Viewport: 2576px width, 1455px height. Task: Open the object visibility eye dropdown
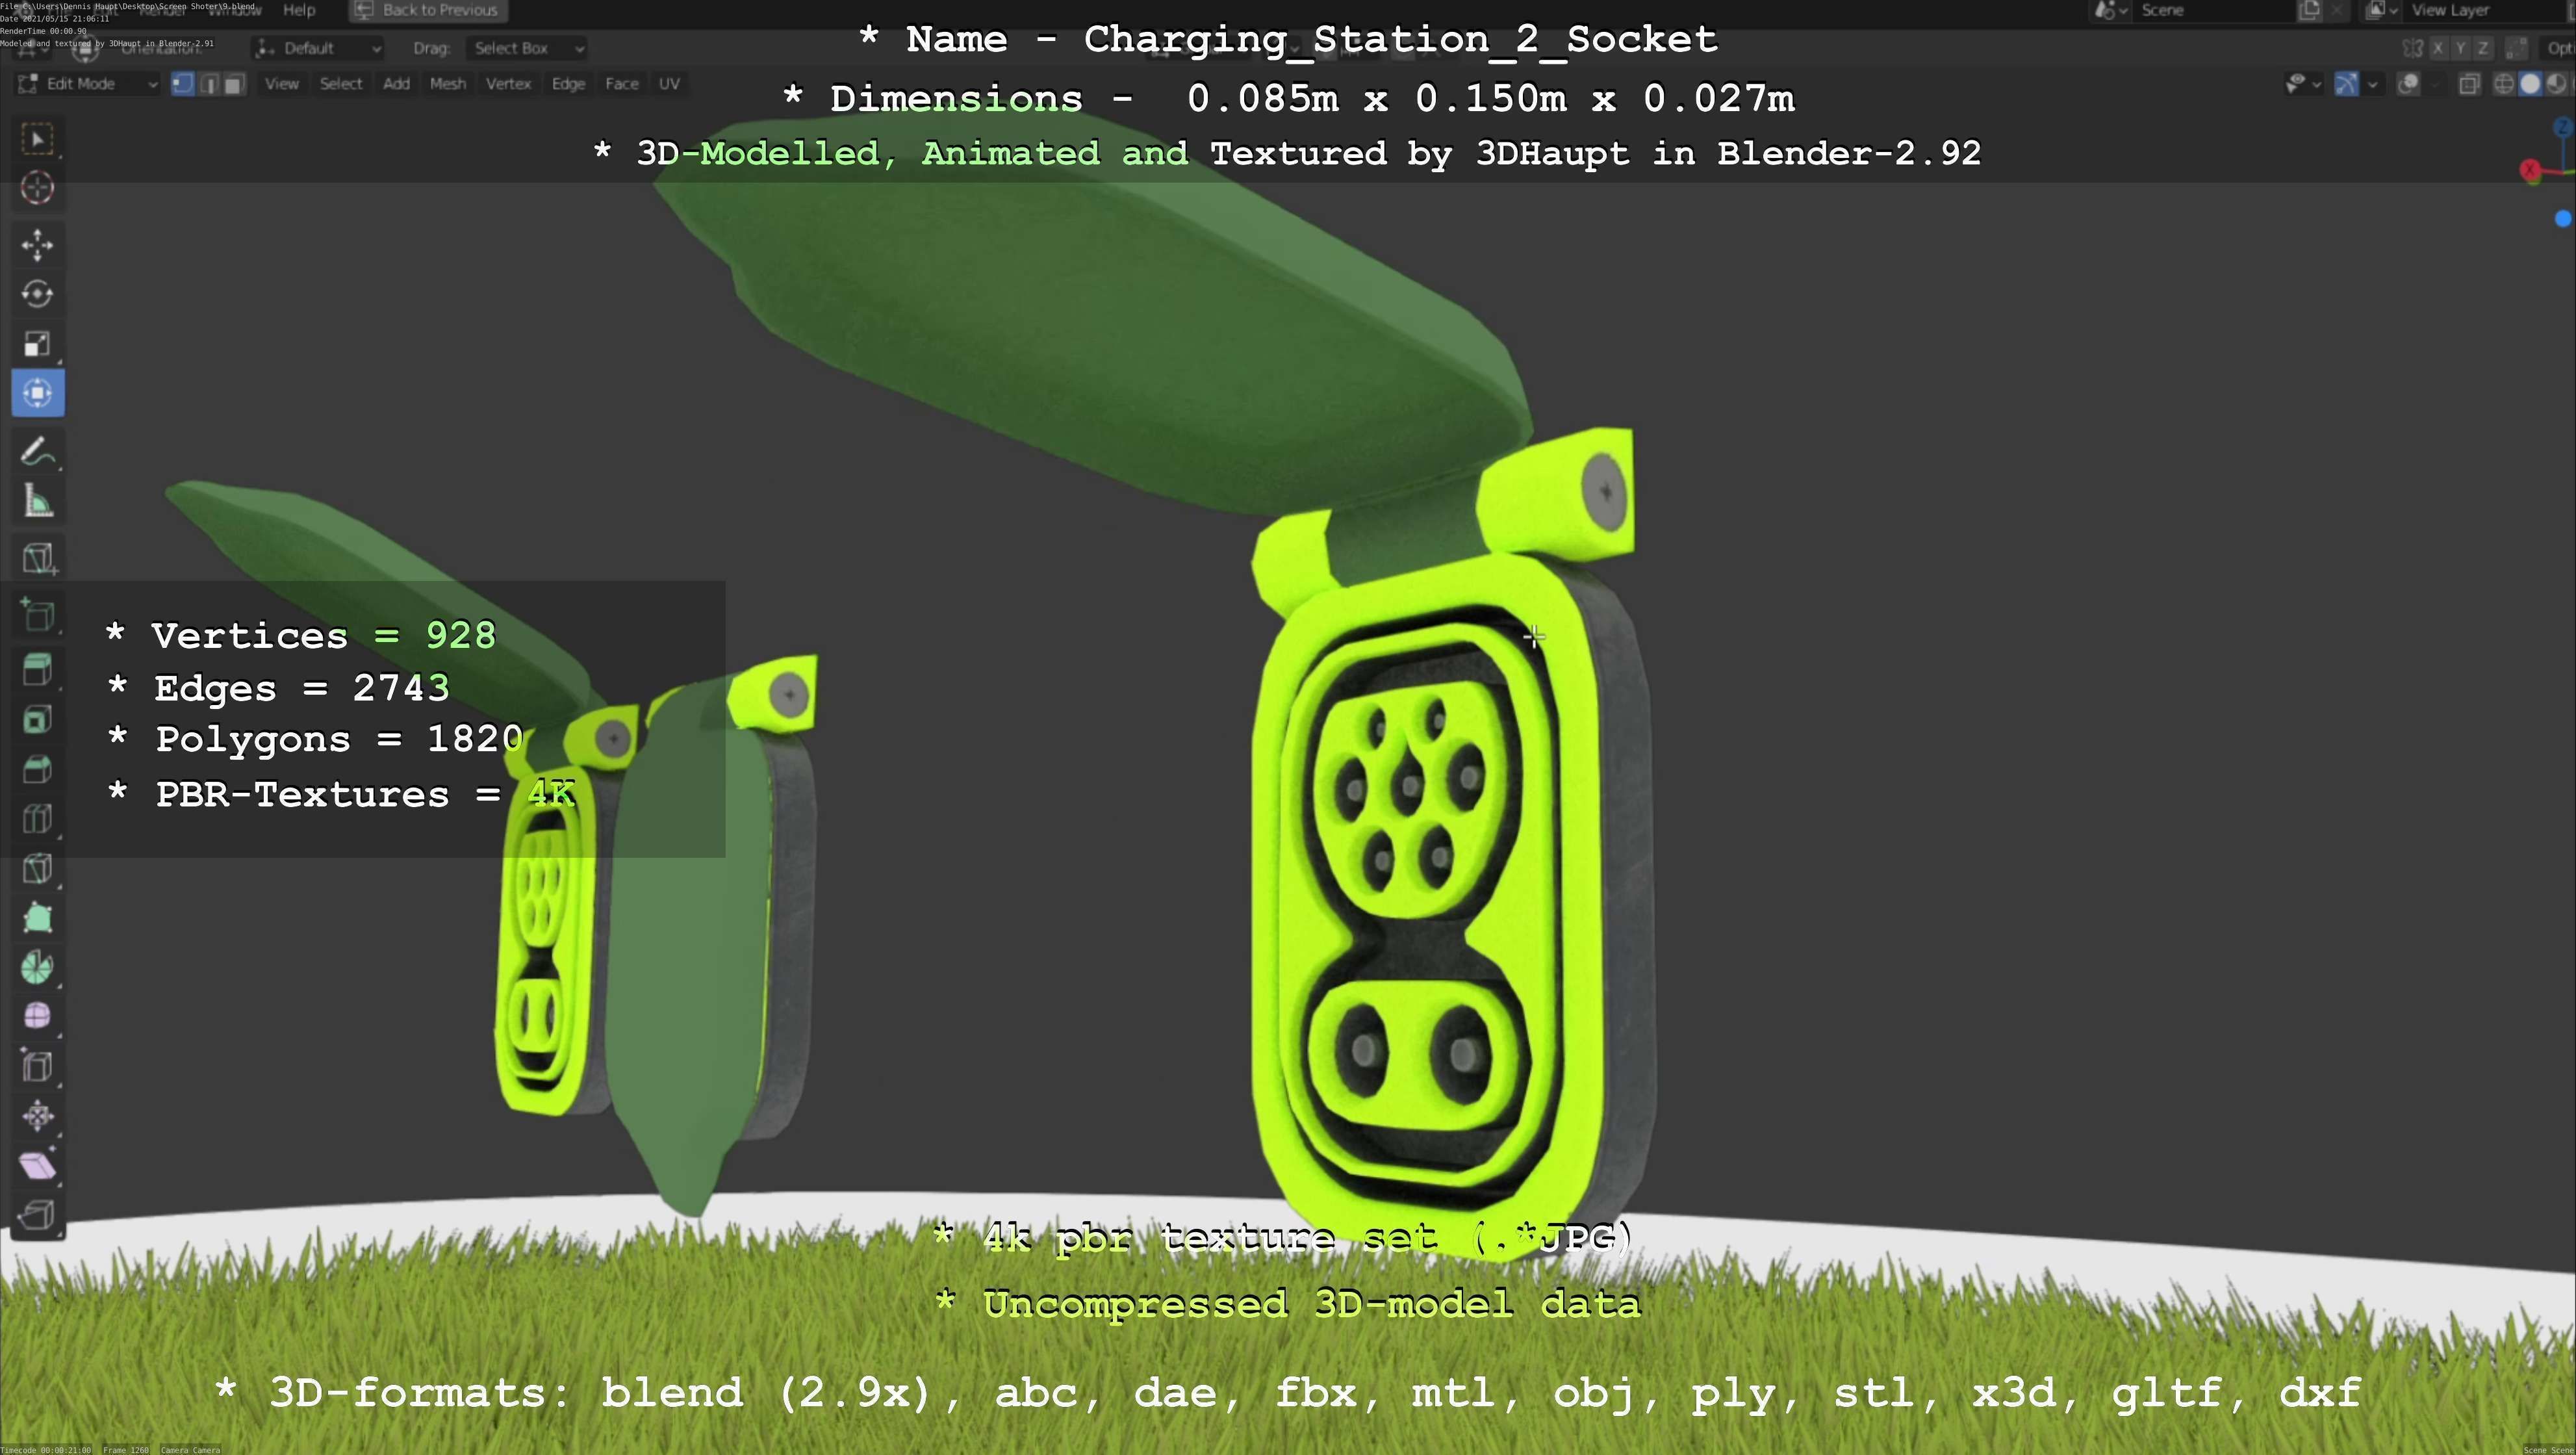[2303, 84]
